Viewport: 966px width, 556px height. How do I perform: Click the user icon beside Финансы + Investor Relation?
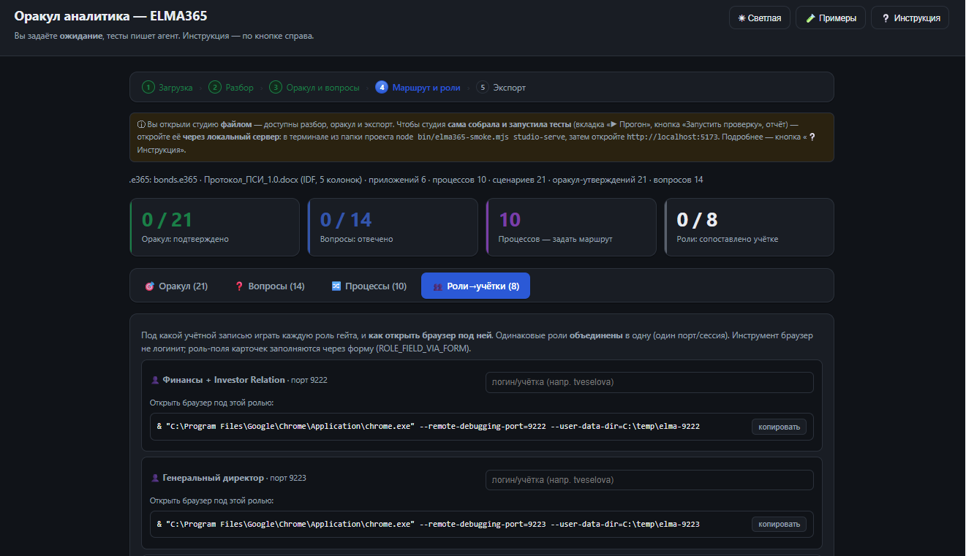(155, 380)
